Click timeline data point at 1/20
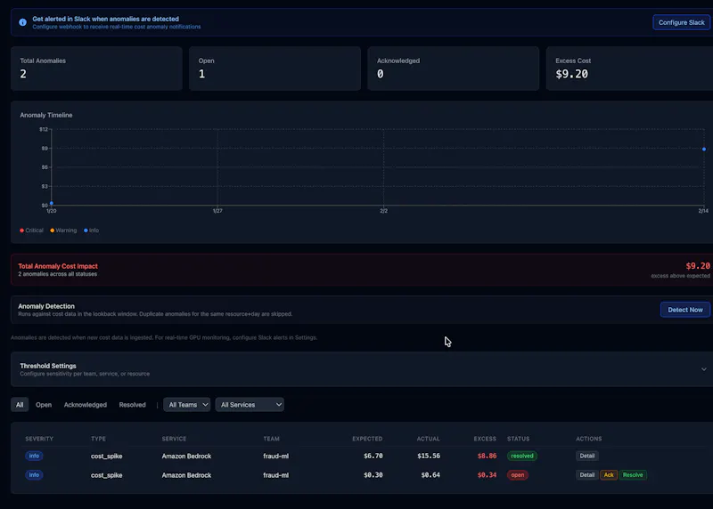This screenshot has width=713, height=509. tap(52, 203)
